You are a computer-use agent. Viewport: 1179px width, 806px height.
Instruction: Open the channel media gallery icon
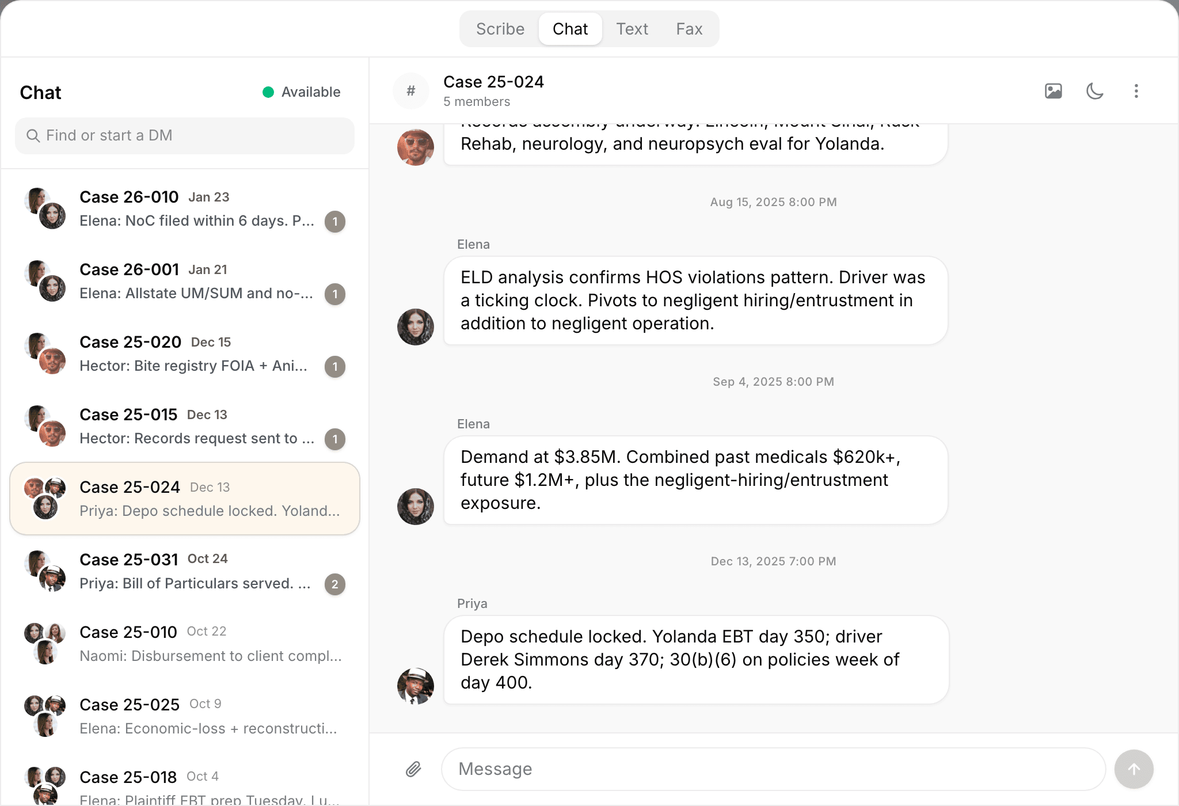pos(1053,91)
